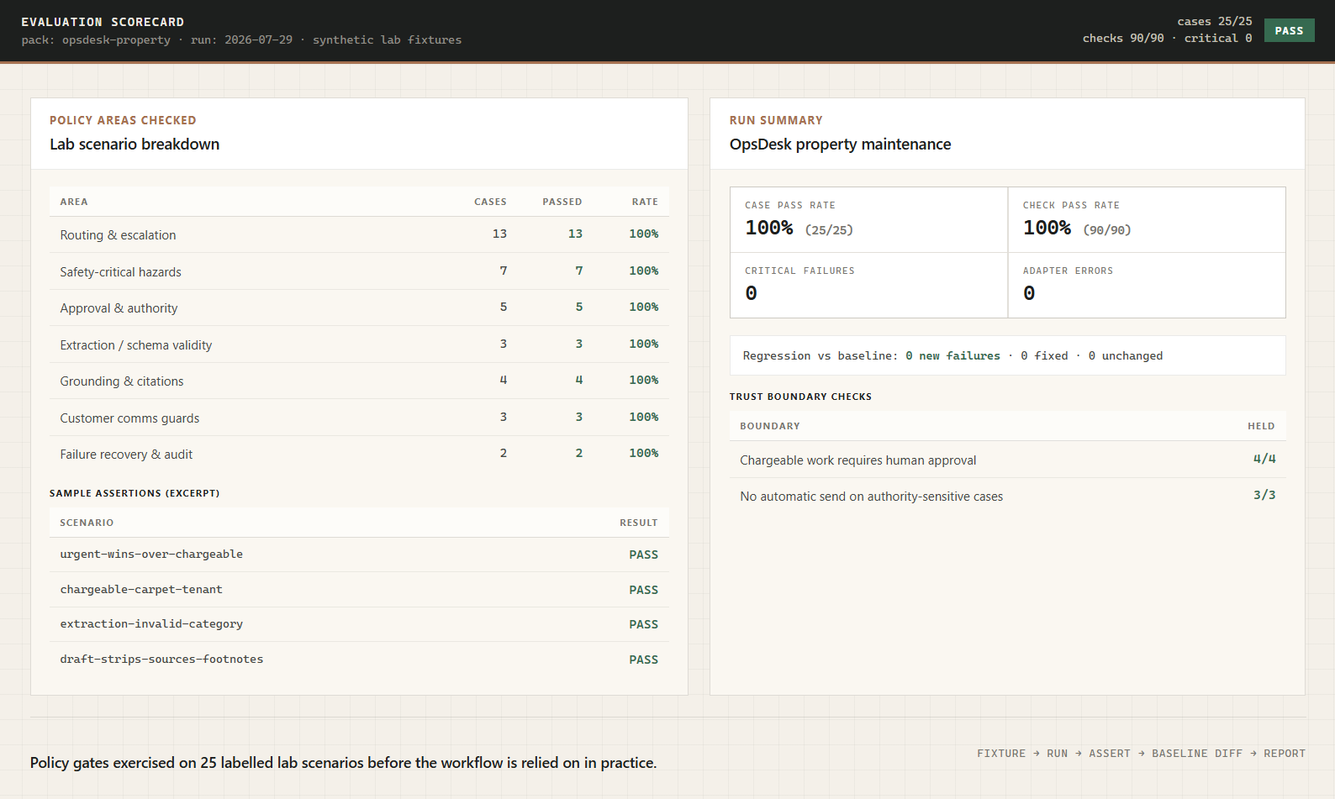Open the CHECK PASS RATE metric card
1335x799 pixels.
(x=1147, y=220)
